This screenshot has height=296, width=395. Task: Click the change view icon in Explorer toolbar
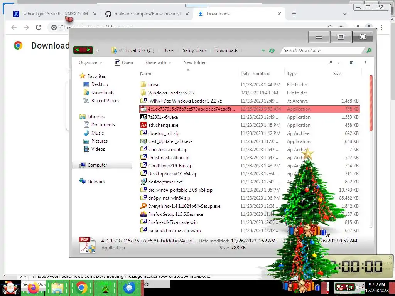[x=330, y=62]
